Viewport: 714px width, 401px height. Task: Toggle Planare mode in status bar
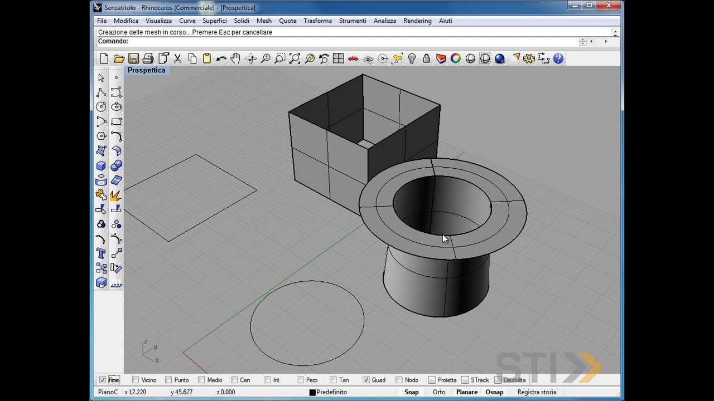click(467, 392)
